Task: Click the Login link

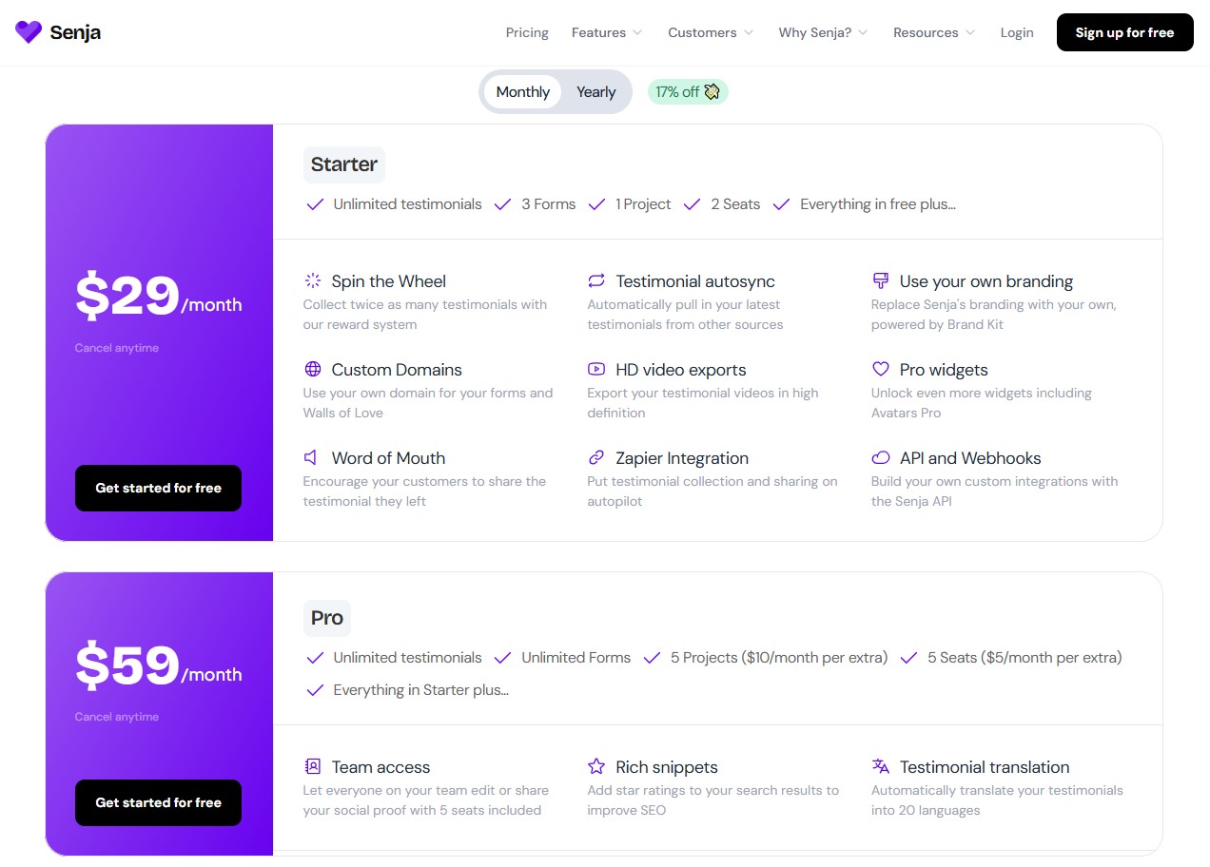Action: click(1017, 32)
